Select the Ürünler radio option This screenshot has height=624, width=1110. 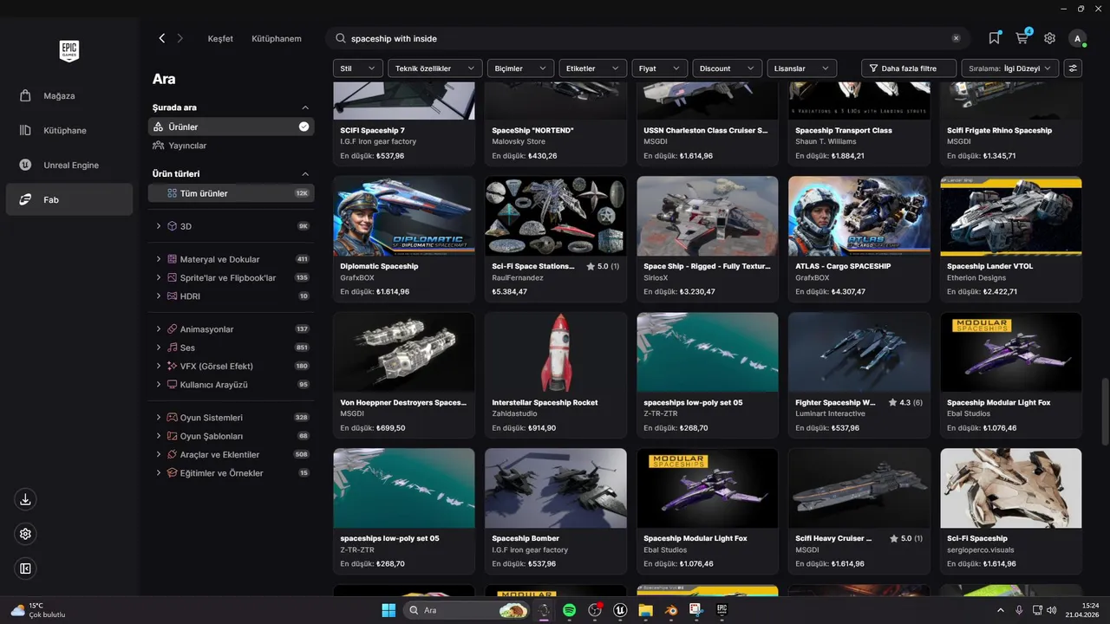click(231, 127)
